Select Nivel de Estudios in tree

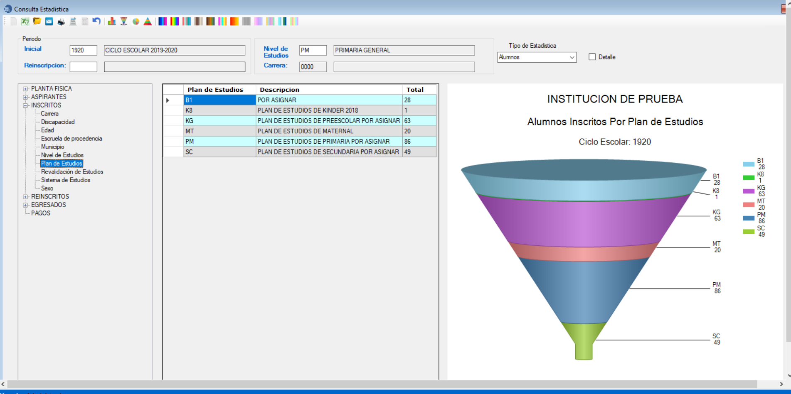coord(62,155)
